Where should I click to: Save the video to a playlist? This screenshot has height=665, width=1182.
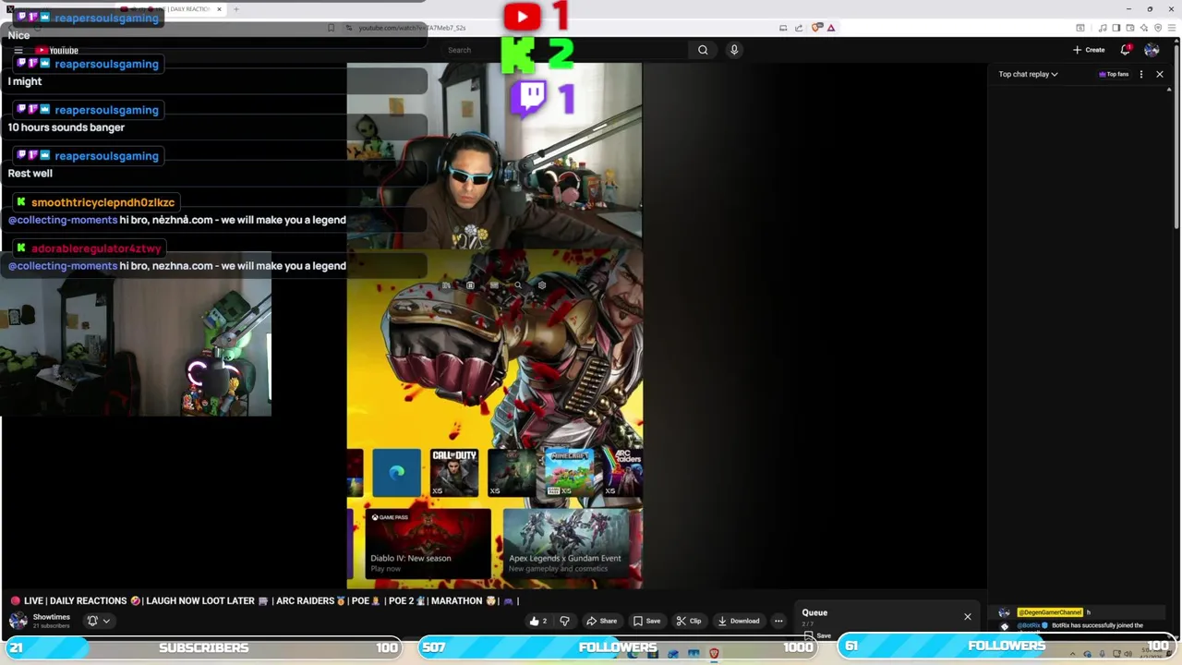646,621
